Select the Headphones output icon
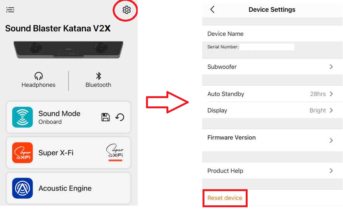343x210 pixels. [x=38, y=76]
